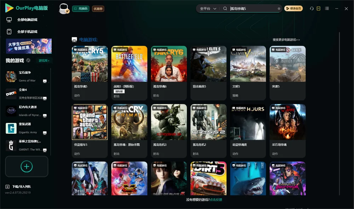
Task: Open the Dead or Alive 5 card
Action: click(169, 178)
